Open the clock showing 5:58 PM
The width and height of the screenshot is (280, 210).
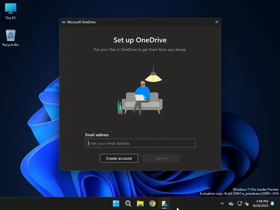click(261, 203)
